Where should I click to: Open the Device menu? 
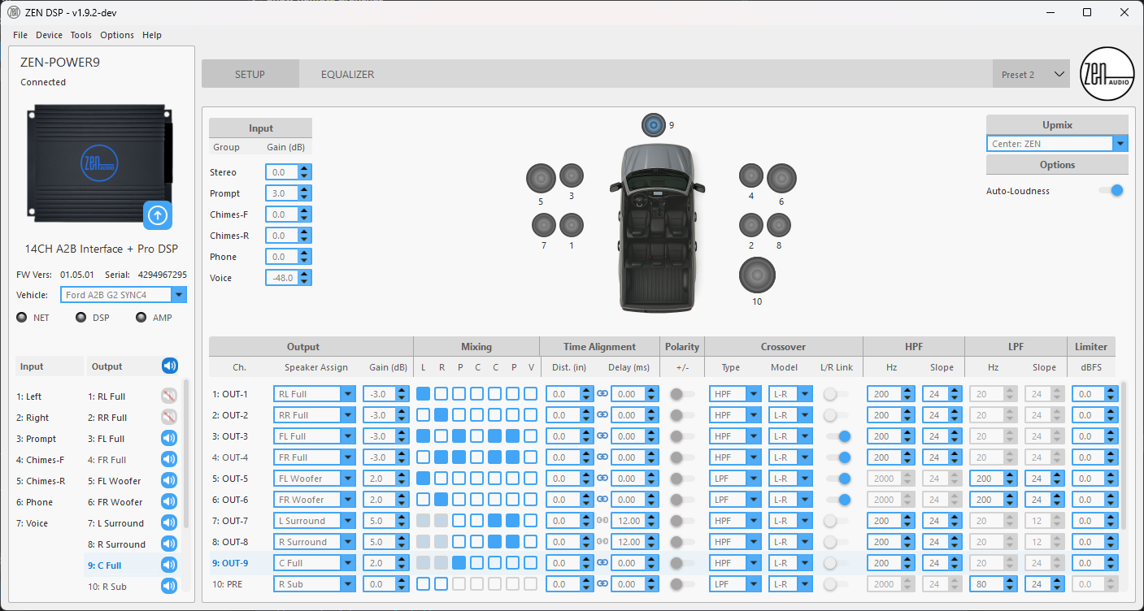49,35
